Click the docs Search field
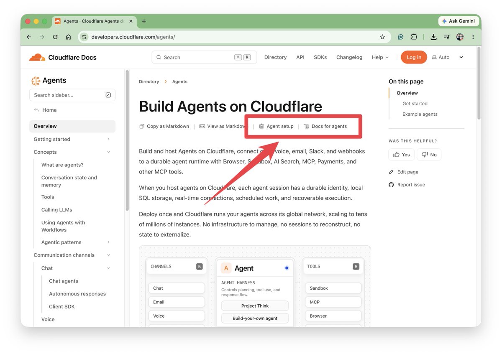Screen dimensions: 502x354 point(204,57)
